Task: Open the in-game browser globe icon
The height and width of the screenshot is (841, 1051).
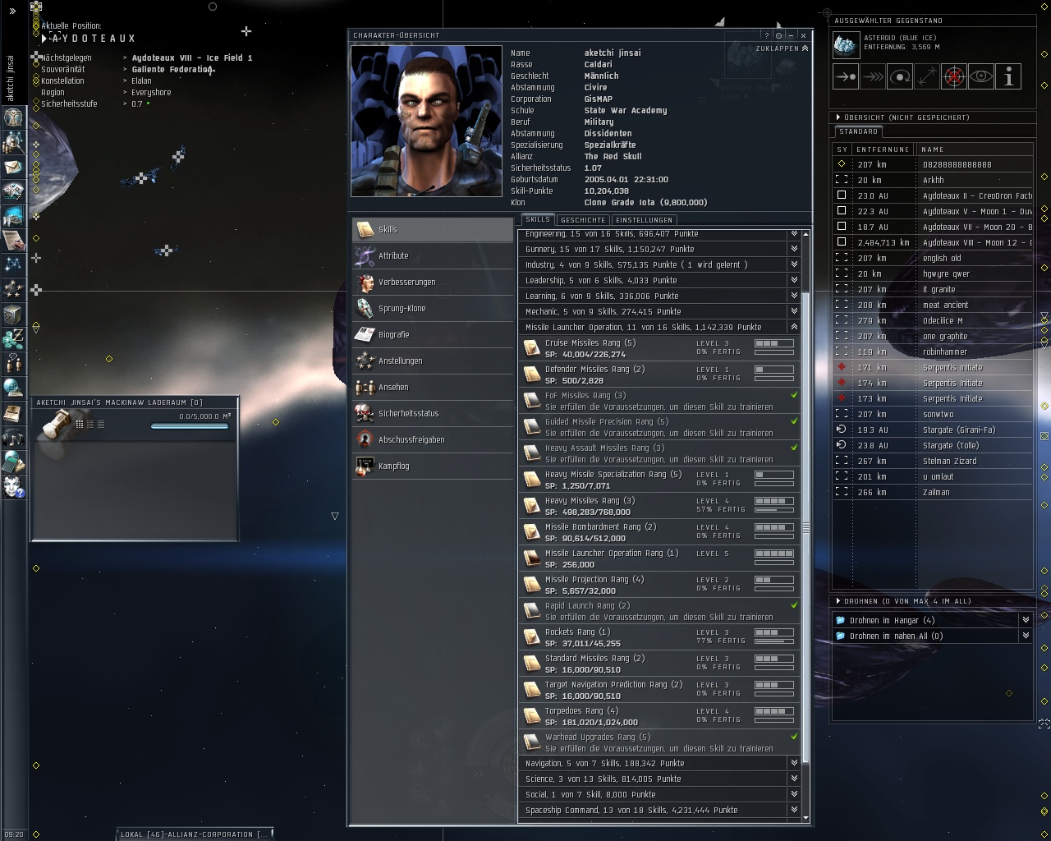Action: pos(13,388)
